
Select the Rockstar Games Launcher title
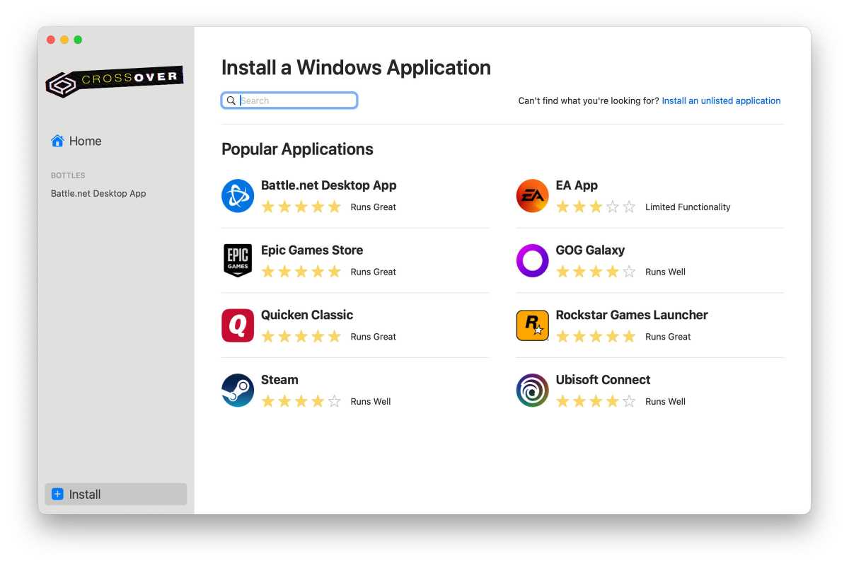click(632, 315)
